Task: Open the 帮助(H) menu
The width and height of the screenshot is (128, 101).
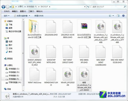Action: point(39,11)
